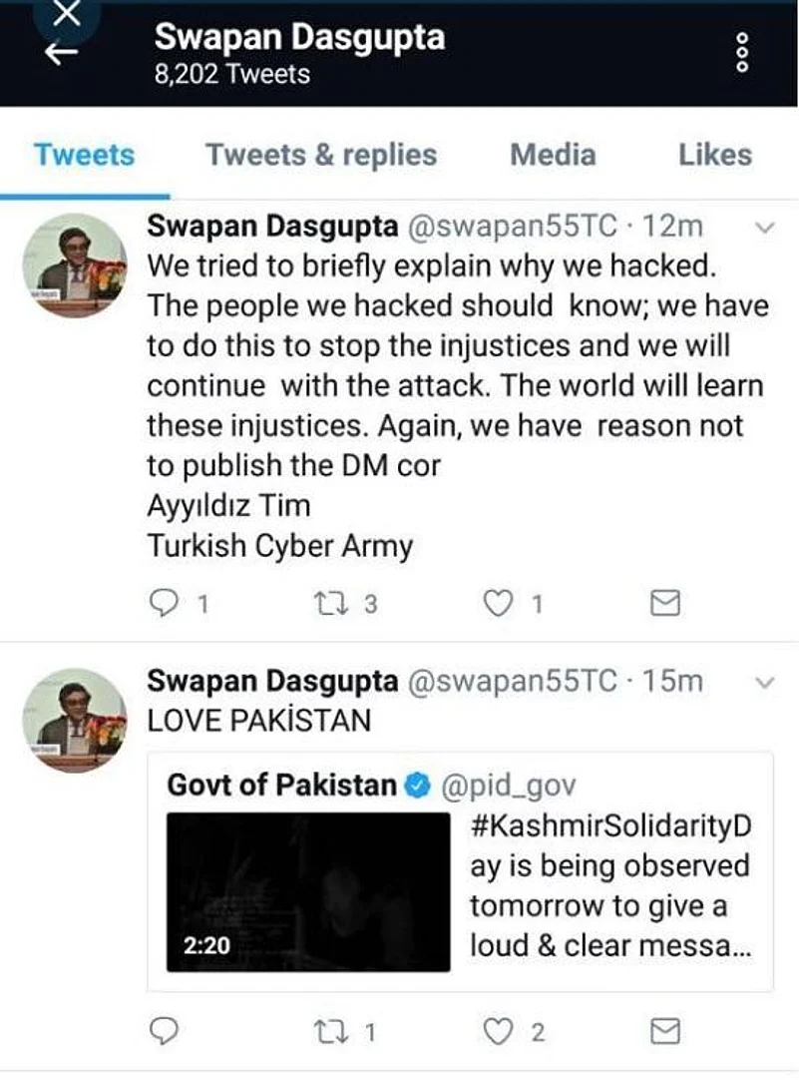Share LOVE PAKISTAN tweet via message
This screenshot has width=799, height=1080.
pyautogui.click(x=664, y=1030)
